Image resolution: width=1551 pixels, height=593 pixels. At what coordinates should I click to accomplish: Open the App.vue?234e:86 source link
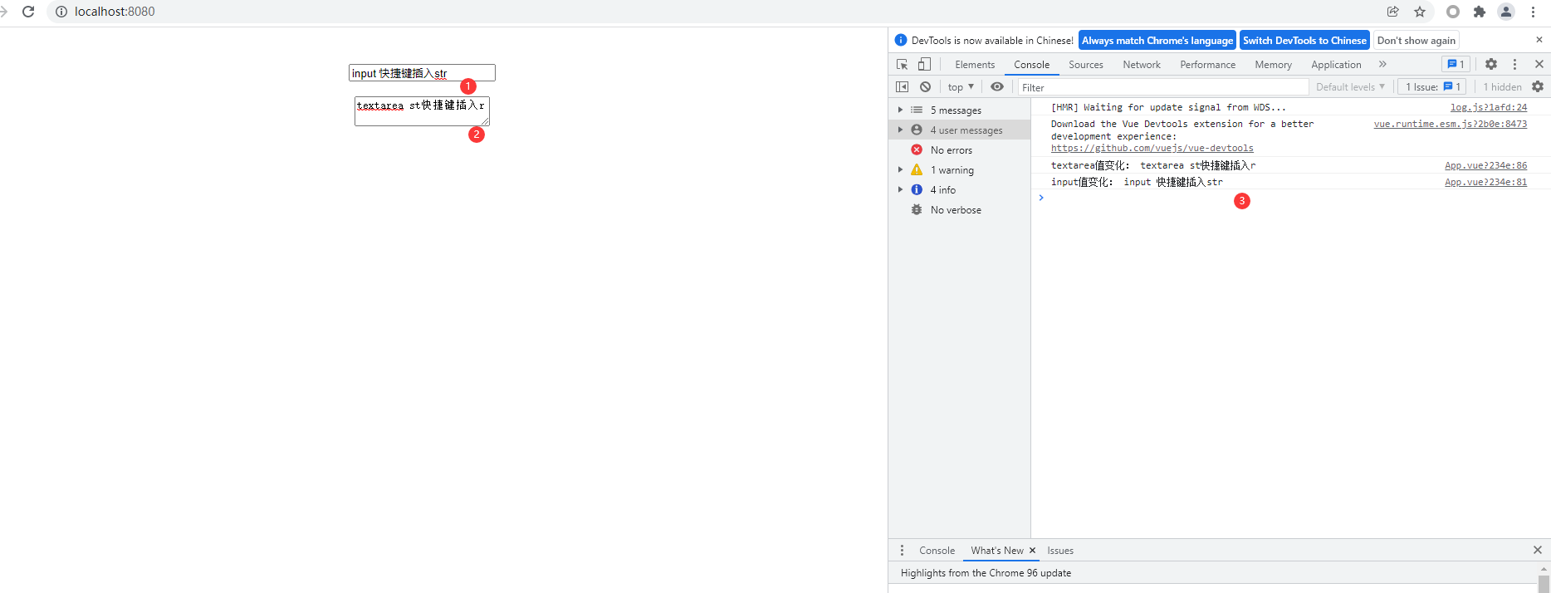coord(1485,165)
